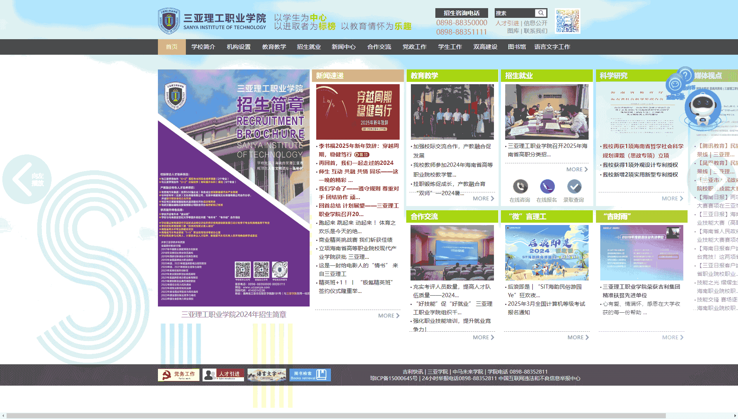Open the 机构设置 menu item
The height and width of the screenshot is (419, 738).
(x=239, y=47)
